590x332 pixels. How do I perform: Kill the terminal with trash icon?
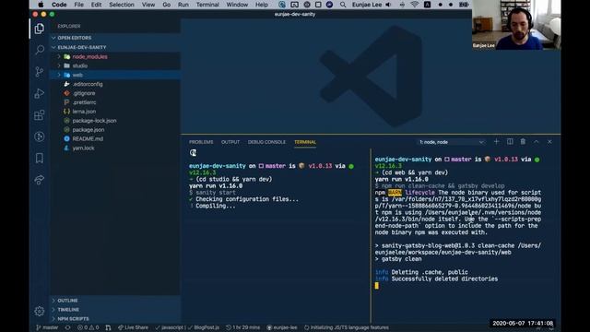(523, 141)
